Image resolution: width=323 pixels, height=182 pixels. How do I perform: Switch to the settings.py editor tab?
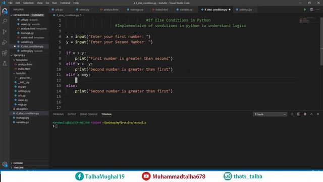click(x=245, y=10)
